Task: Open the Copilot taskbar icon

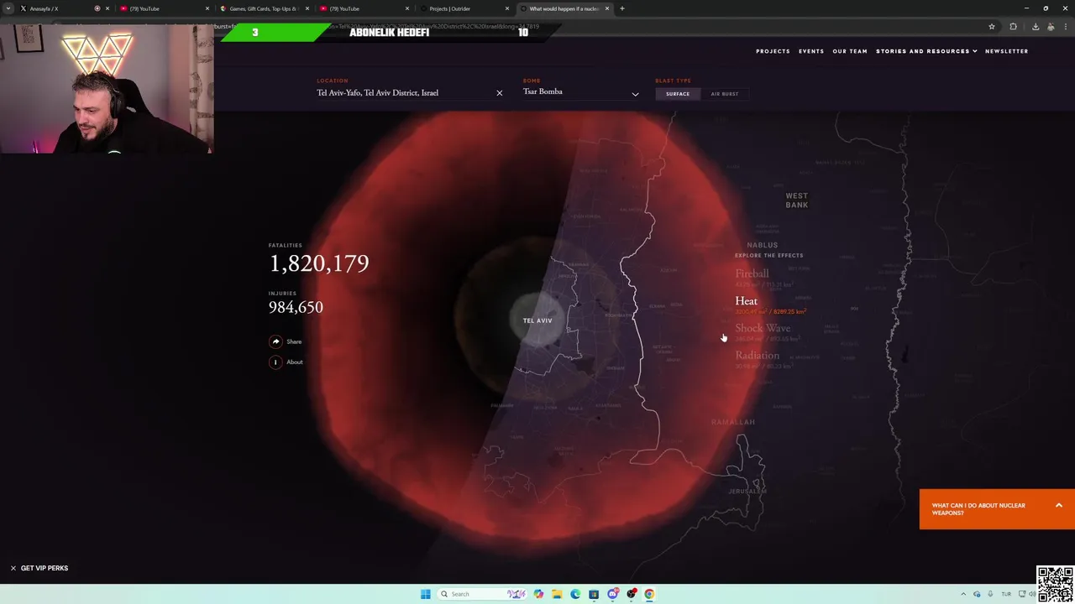Action: coord(538,594)
